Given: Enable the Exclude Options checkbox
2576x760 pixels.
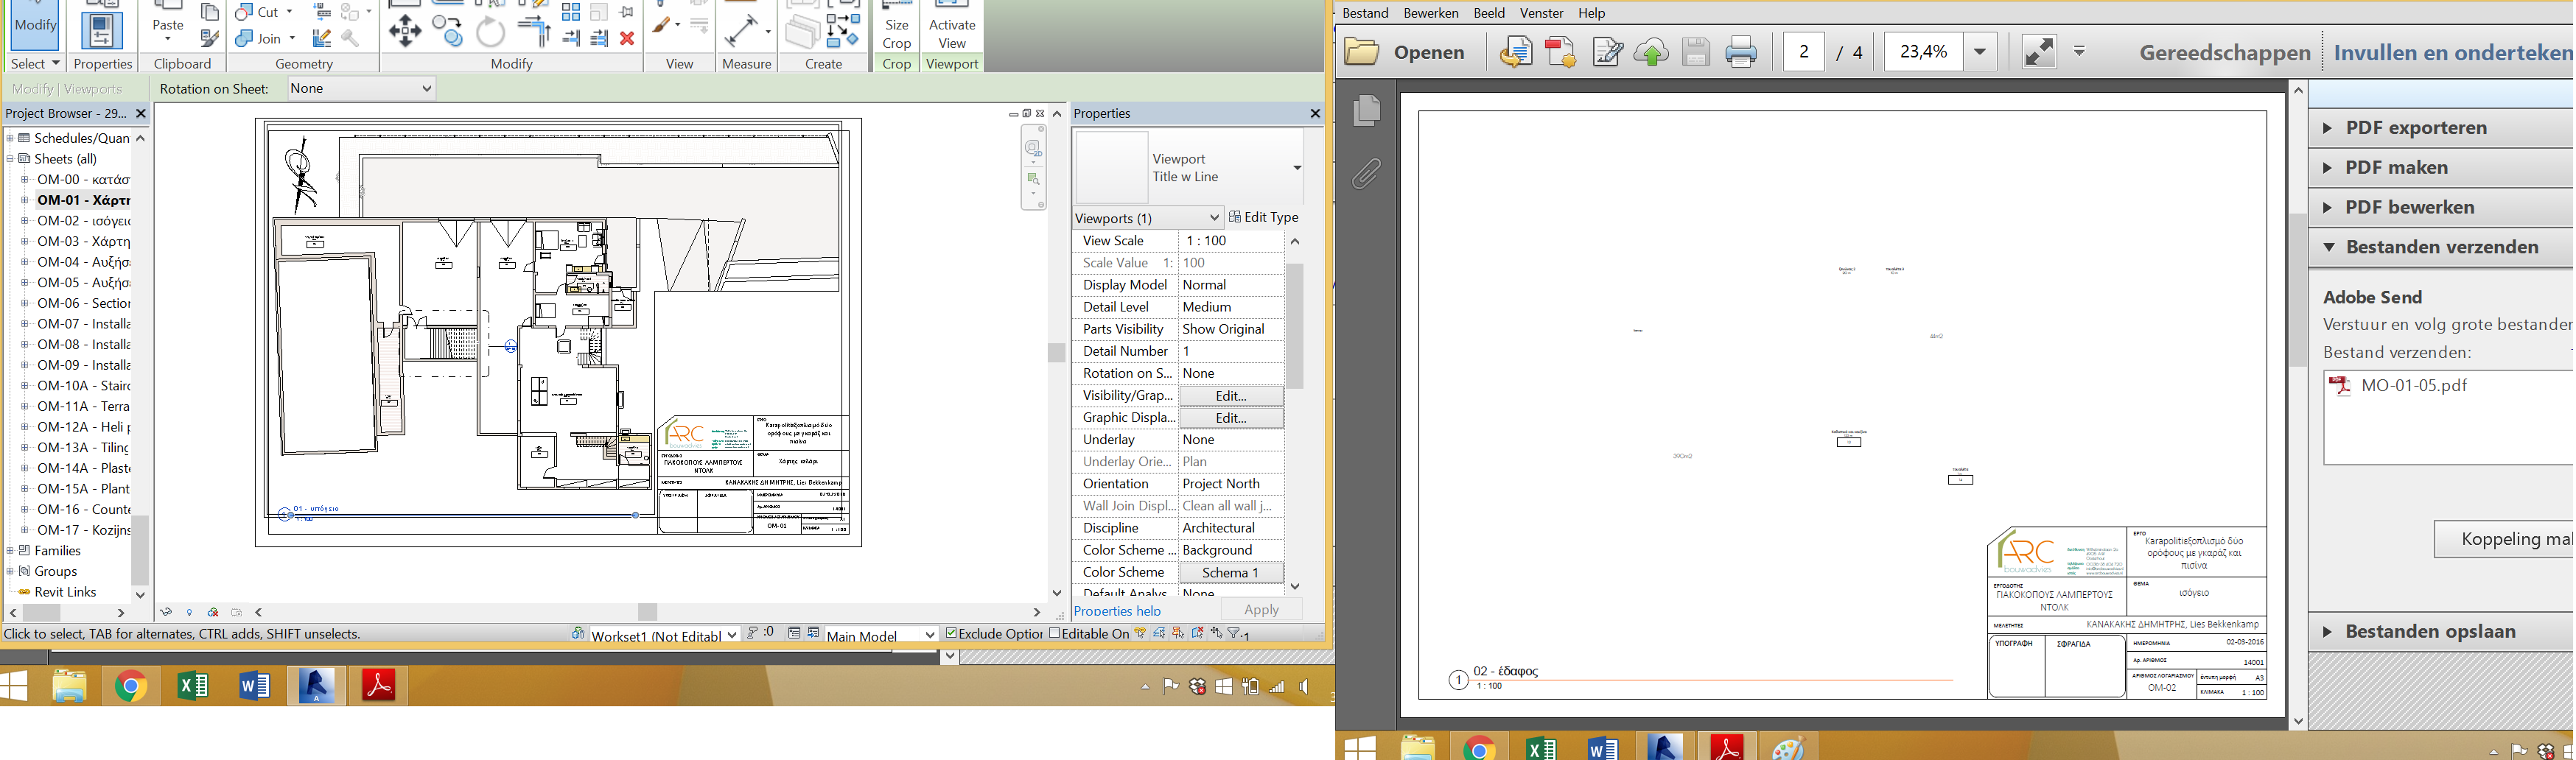Looking at the screenshot, I should coord(952,633).
